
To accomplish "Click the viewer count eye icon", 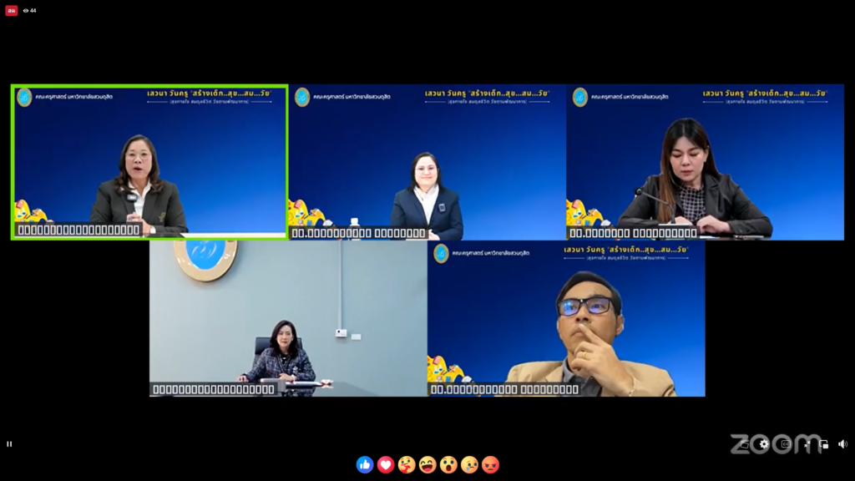I will click(27, 11).
